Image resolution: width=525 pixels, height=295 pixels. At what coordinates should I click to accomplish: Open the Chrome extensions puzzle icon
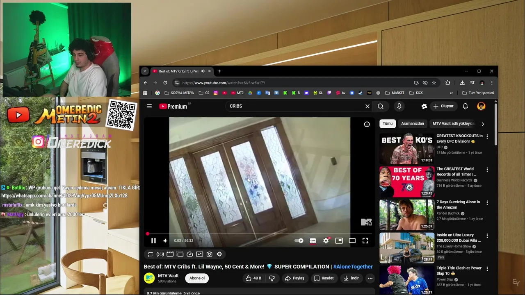[x=447, y=83]
